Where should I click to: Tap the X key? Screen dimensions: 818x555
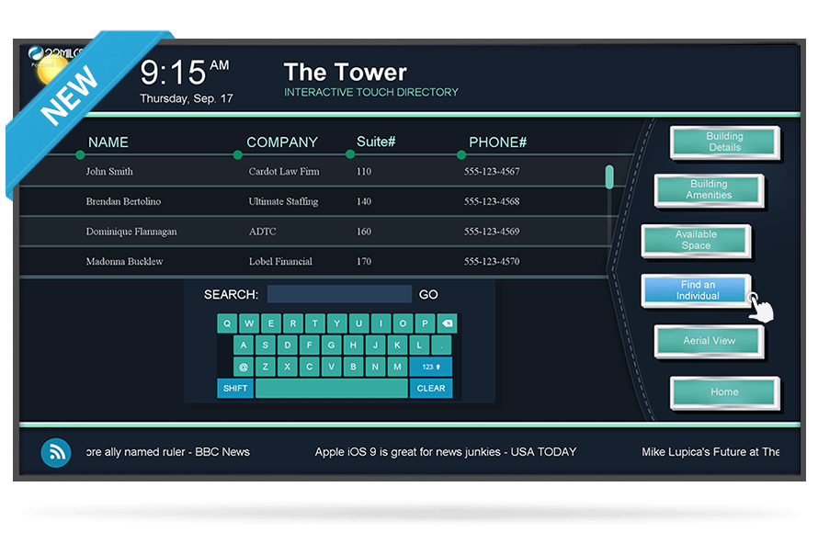point(288,367)
